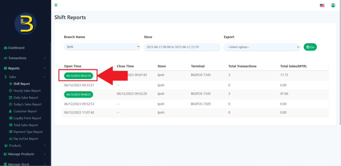Open the Branch Name dropdown showing Ipoh
341x166 pixels.
point(102,47)
